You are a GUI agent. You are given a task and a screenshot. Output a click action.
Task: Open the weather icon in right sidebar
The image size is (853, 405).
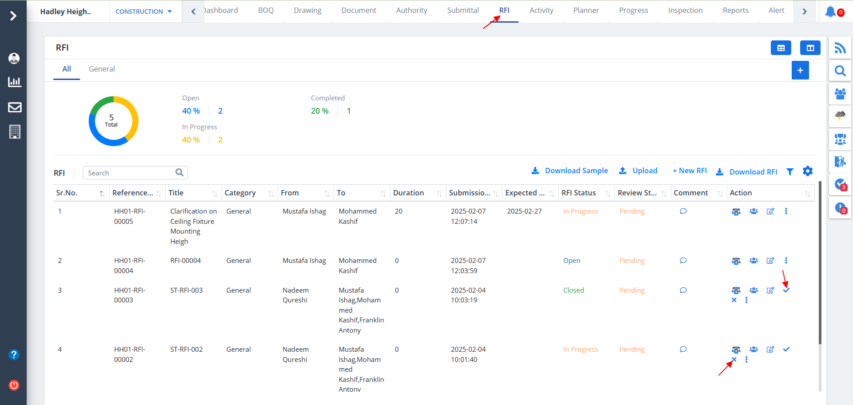pyautogui.click(x=840, y=116)
